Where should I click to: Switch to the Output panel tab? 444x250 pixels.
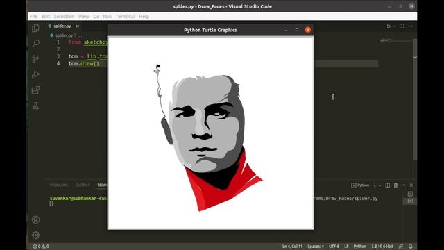click(x=83, y=185)
